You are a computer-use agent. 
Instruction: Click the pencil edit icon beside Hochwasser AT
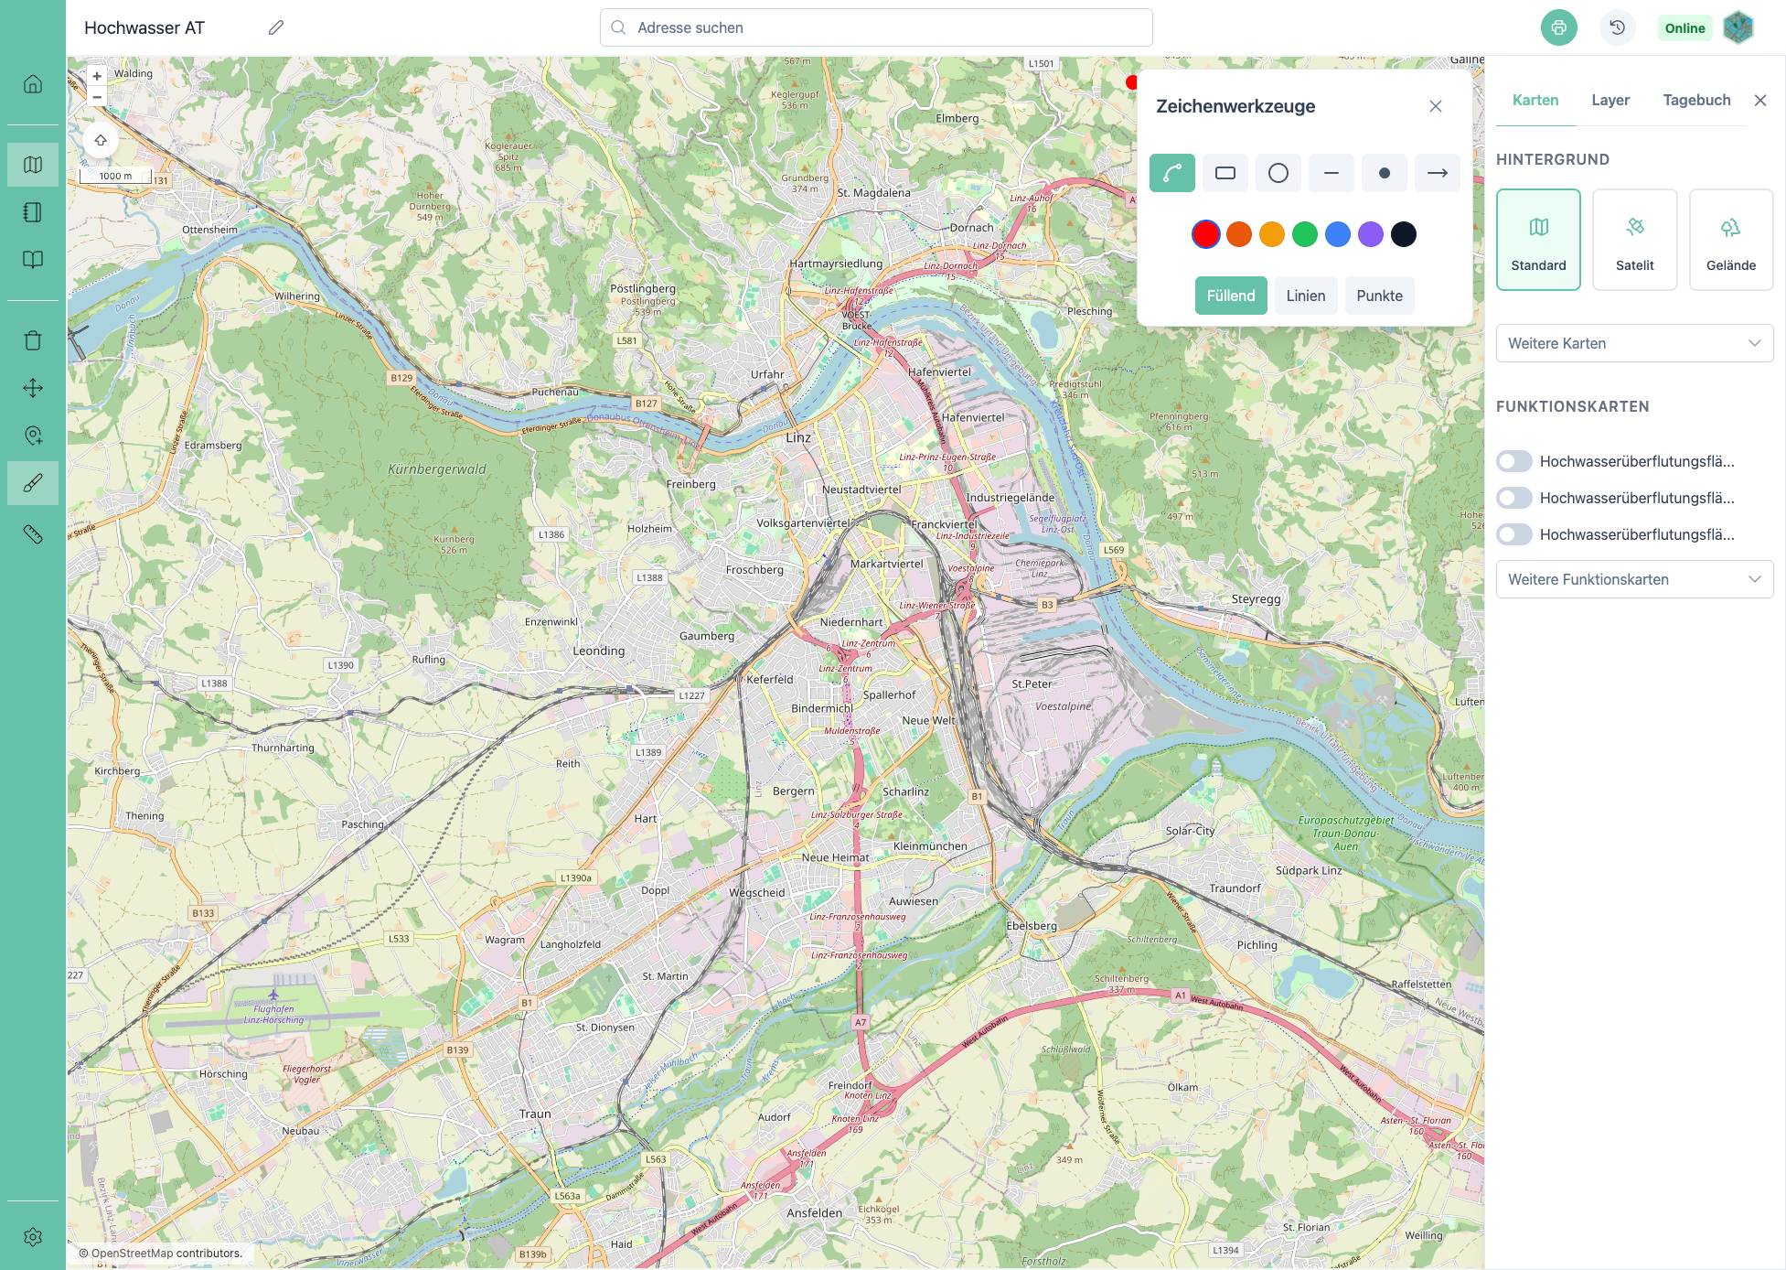click(275, 27)
